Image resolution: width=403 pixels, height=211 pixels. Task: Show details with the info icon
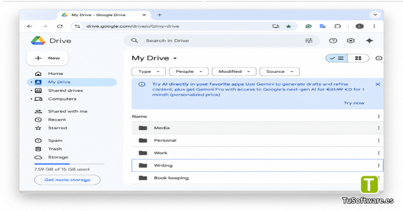coord(379,58)
